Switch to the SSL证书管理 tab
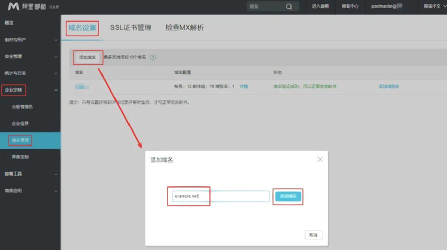This screenshot has height=250, width=447. (130, 27)
